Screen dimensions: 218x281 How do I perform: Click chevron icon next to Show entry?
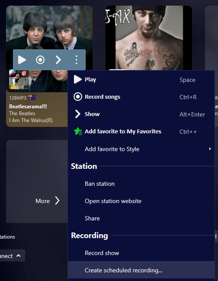click(78, 114)
